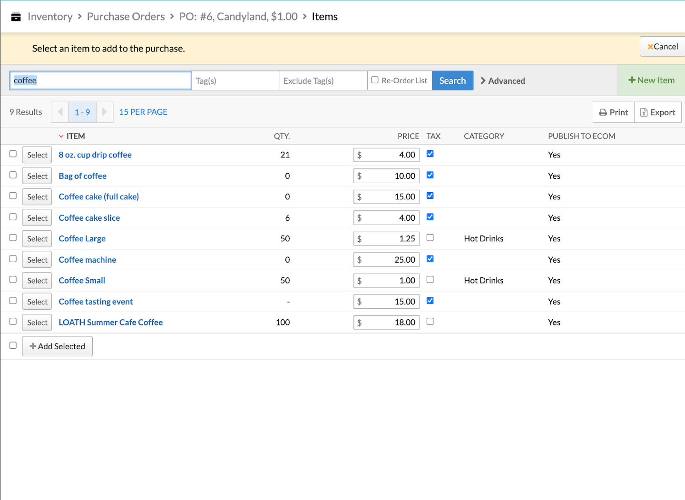The image size is (685, 500).
Task: Open the Coffee tasting event item link
Action: click(96, 302)
